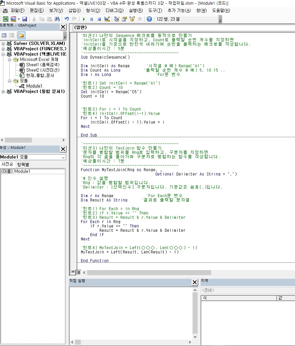This screenshot has height=346, width=295.
Task: Stop execution with the Reset square icon
Action: click(99, 19)
